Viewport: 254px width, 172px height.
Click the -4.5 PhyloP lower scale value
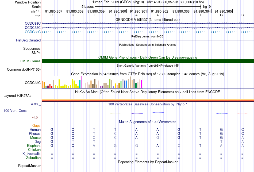click(x=35, y=117)
